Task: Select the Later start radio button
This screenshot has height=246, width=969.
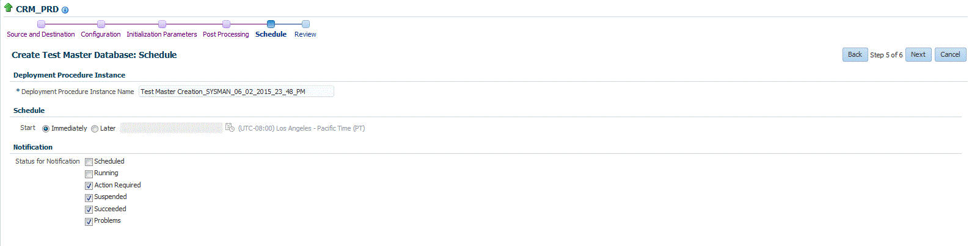Action: pos(95,129)
